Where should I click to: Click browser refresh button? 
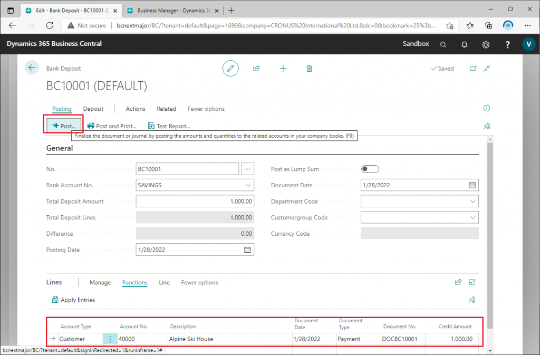(50, 25)
